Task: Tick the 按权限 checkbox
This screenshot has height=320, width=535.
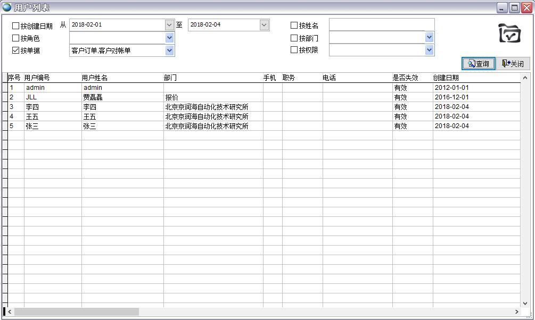Action: click(294, 50)
